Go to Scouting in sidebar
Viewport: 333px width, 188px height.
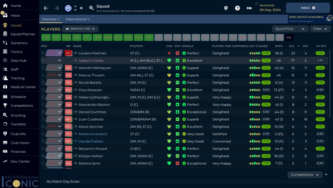point(18,115)
